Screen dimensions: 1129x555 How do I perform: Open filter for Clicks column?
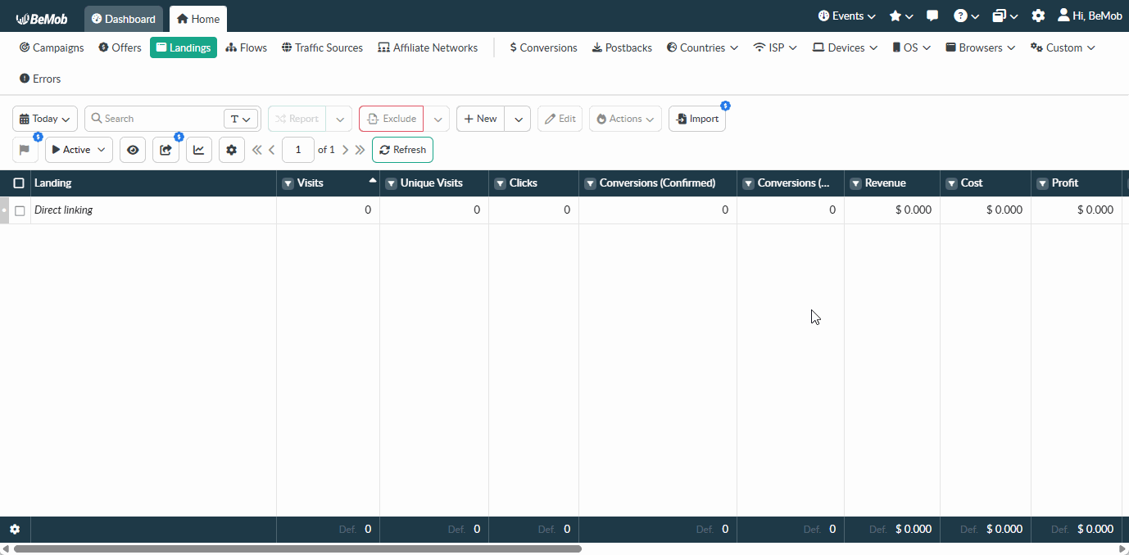tap(500, 183)
